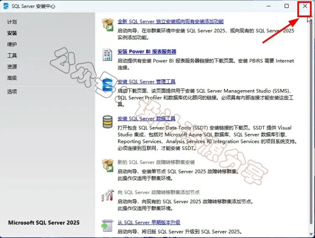Open the 安装 SQL Server 数据工具 link

[147, 118]
